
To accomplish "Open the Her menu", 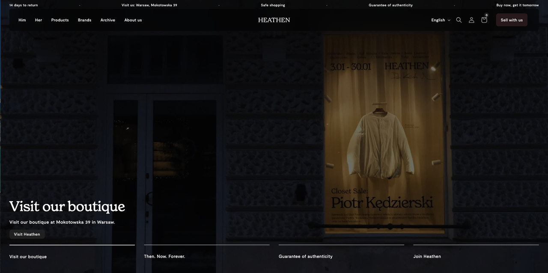I will click(39, 20).
